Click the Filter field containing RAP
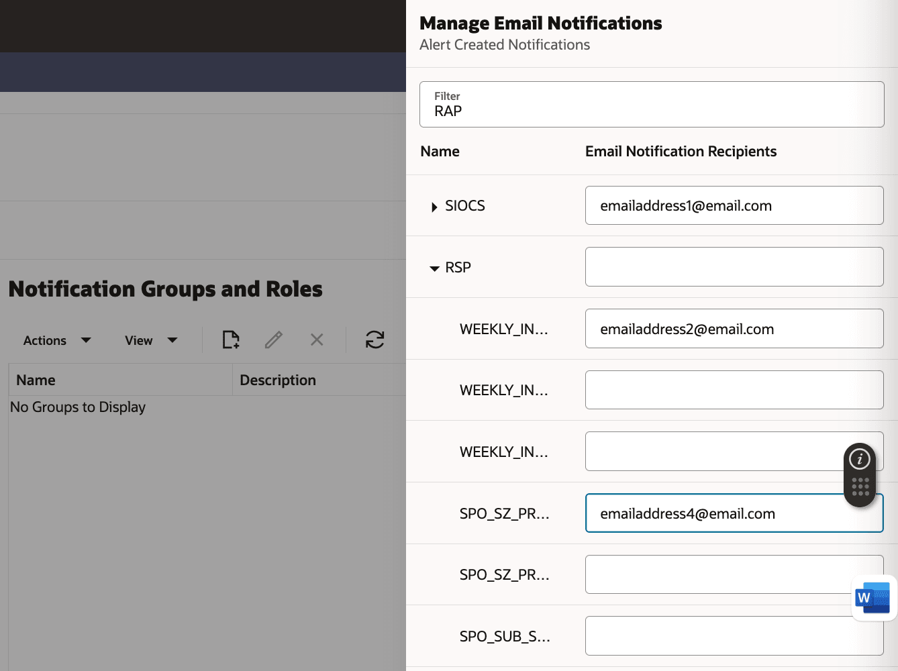 click(652, 104)
